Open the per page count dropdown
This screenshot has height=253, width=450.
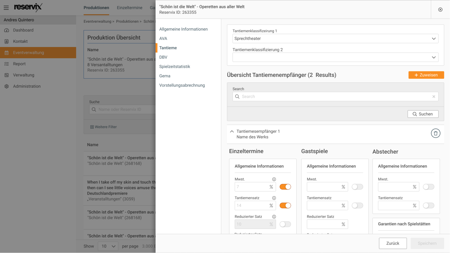coord(108,246)
